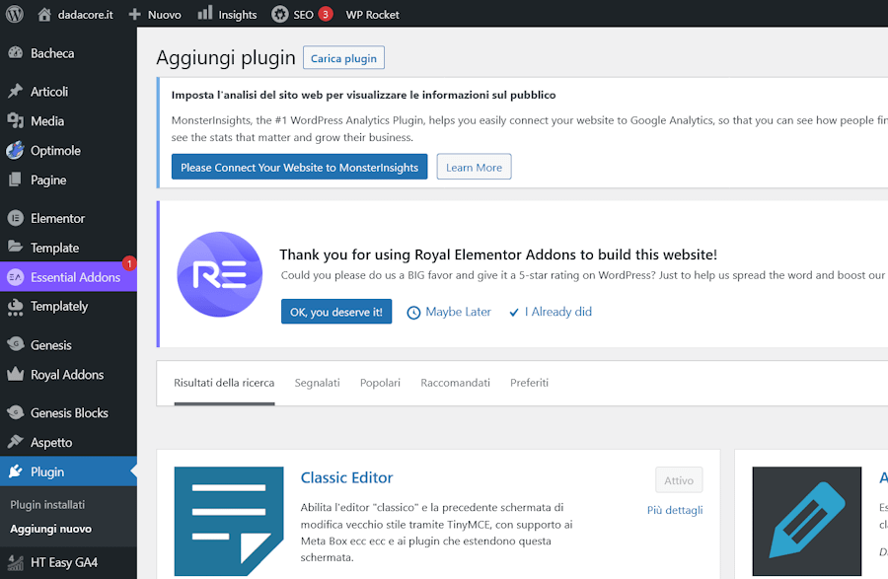
Task: Open the Pagine menu label
Action: (x=48, y=180)
